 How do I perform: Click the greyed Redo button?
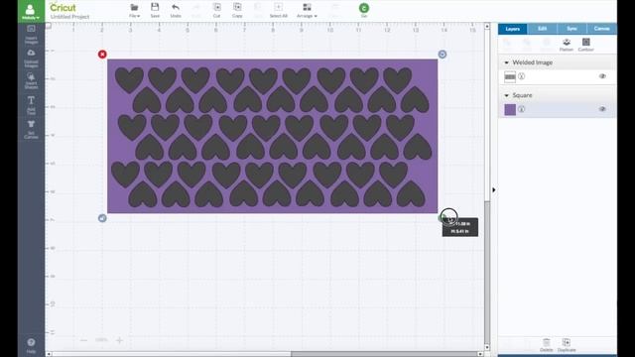pos(196,11)
